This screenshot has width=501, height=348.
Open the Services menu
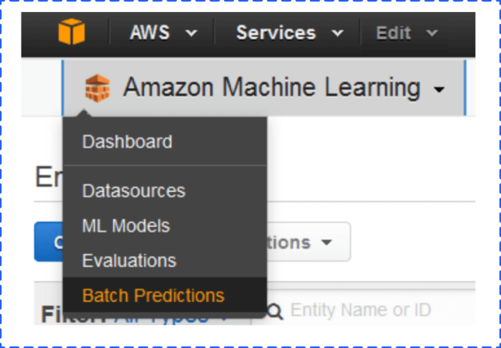276,33
